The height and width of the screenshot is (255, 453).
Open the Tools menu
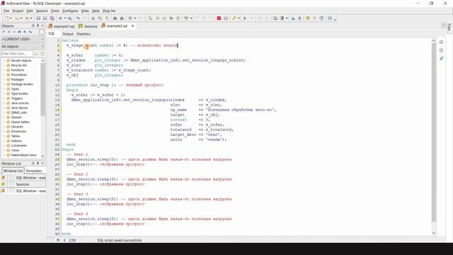click(55, 11)
